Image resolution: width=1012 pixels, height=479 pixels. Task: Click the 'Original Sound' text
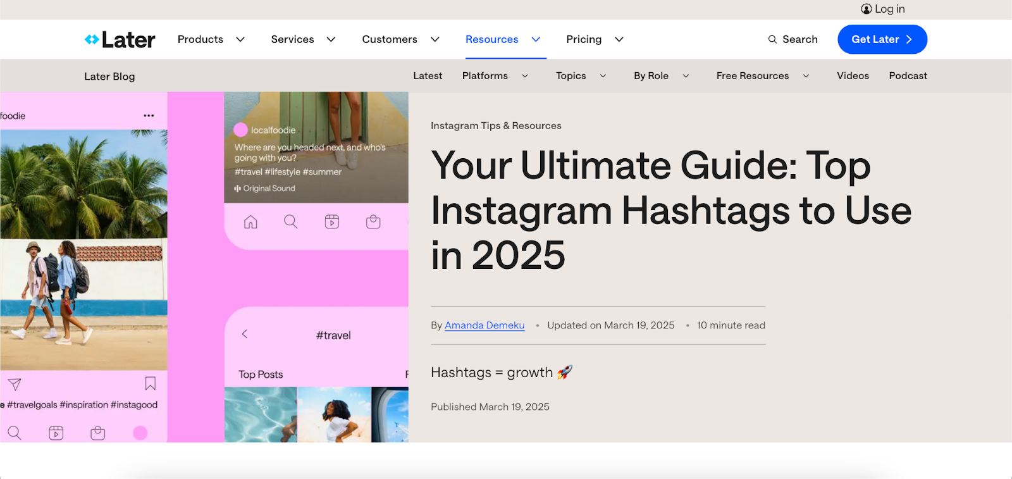(x=269, y=189)
